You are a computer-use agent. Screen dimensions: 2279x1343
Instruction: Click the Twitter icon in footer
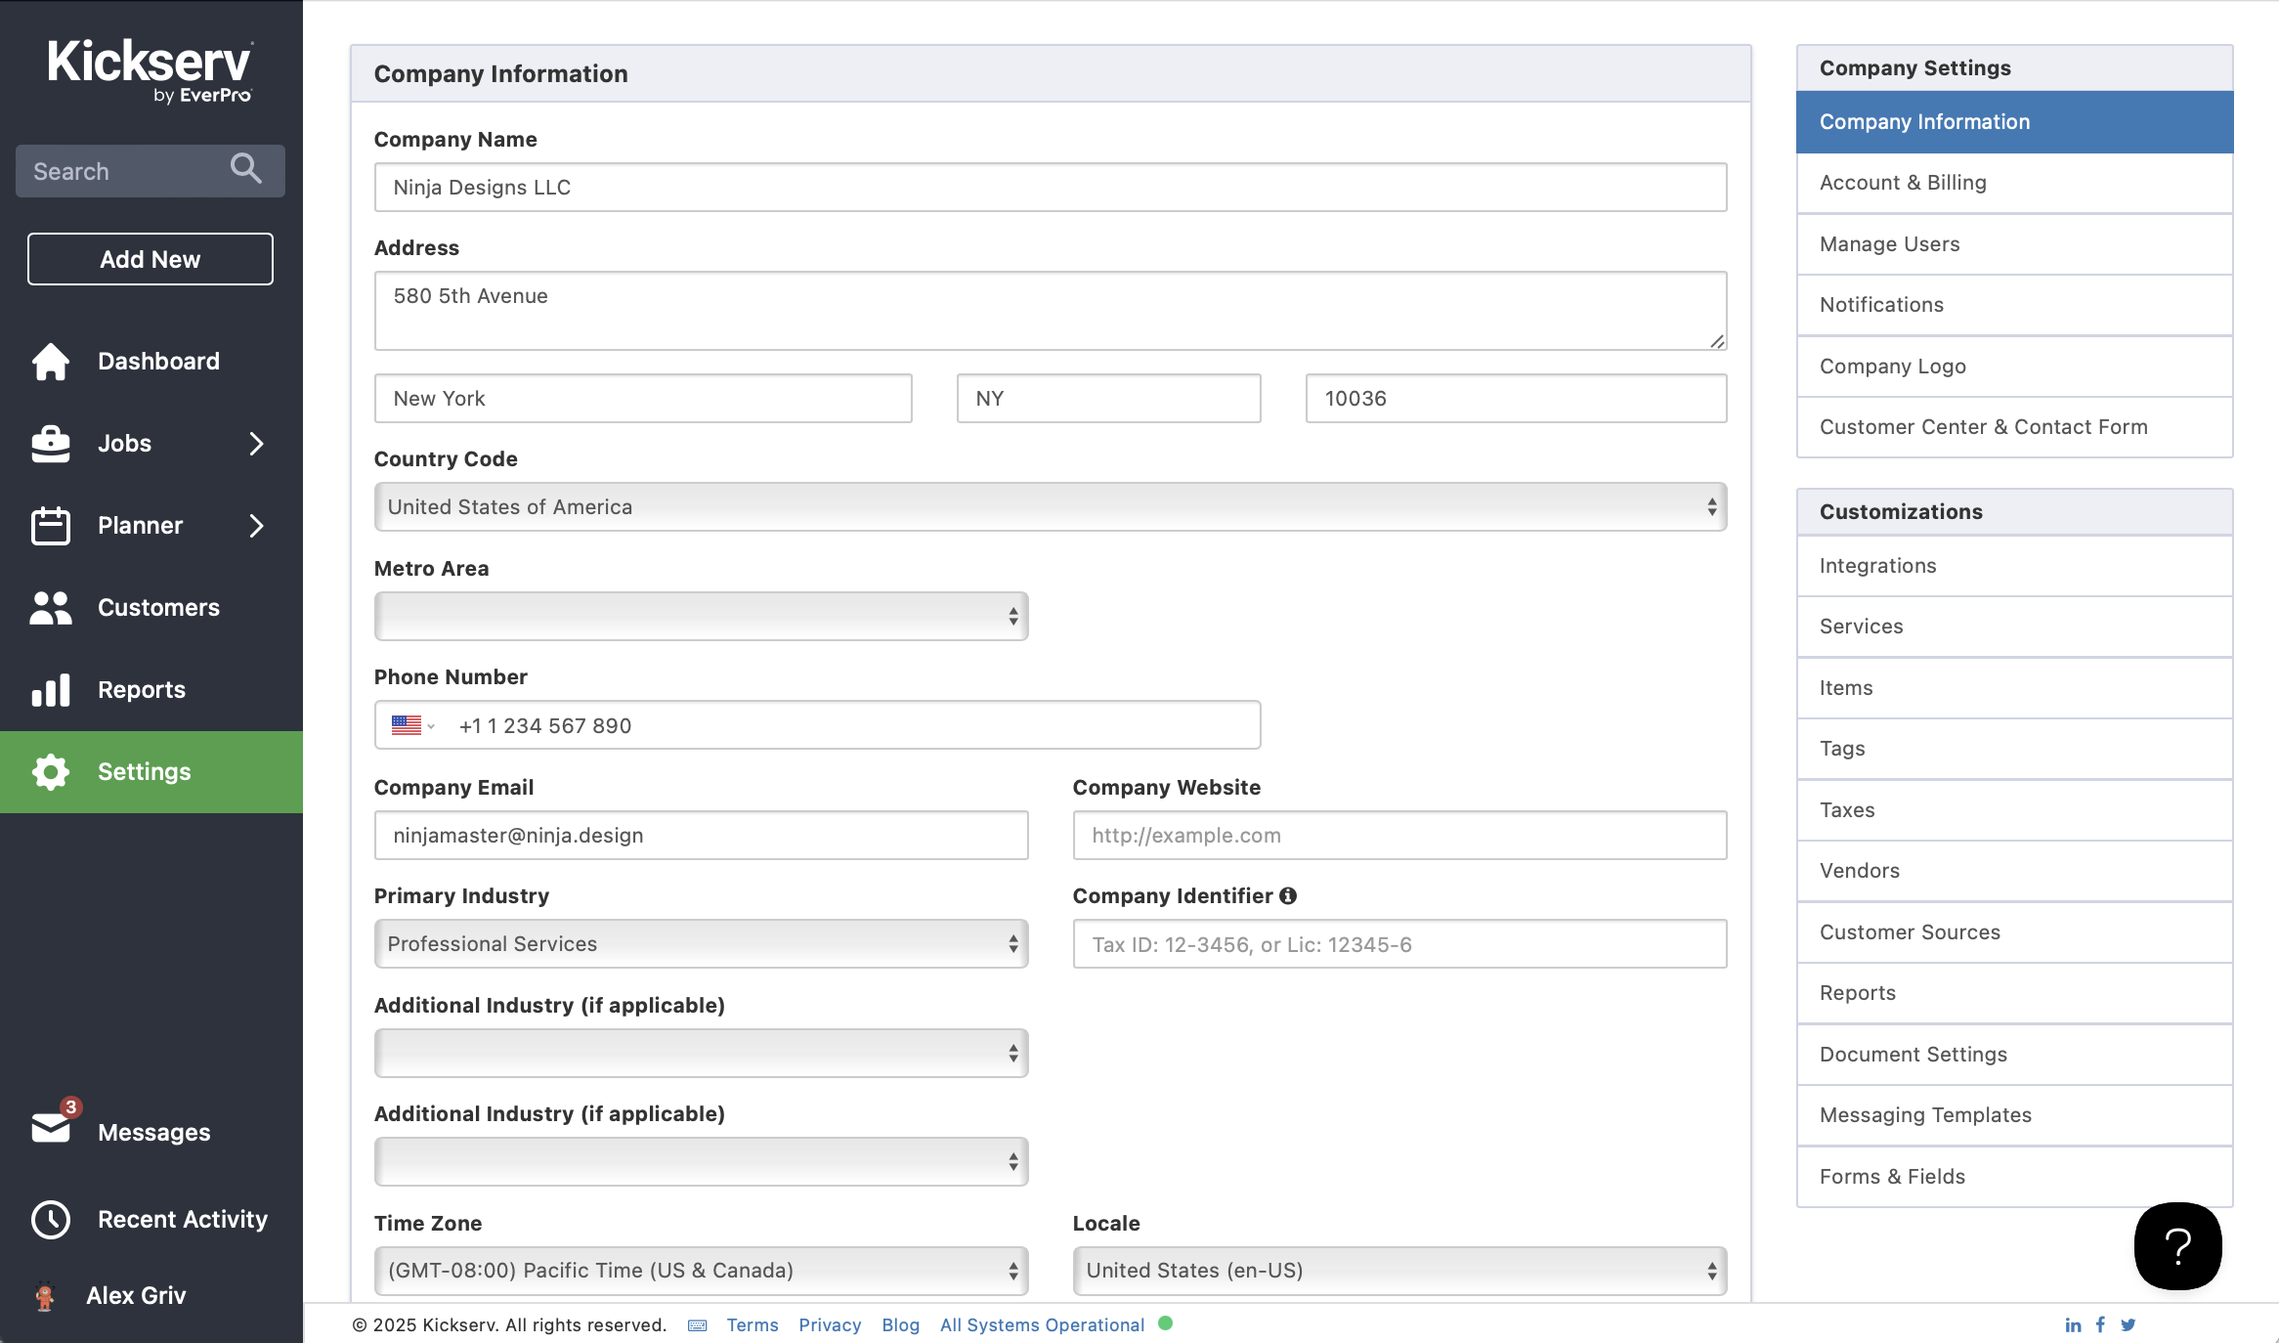(2128, 1325)
